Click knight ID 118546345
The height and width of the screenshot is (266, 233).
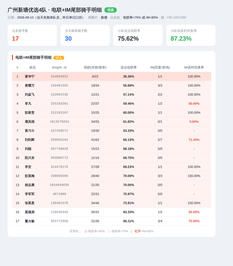pyautogui.click(x=59, y=212)
